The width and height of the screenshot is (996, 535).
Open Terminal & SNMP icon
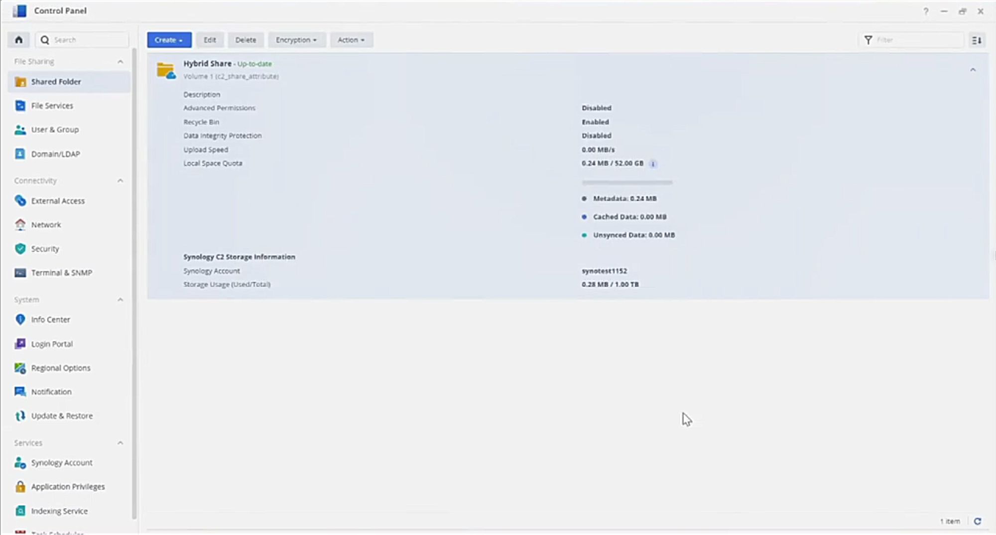point(20,272)
